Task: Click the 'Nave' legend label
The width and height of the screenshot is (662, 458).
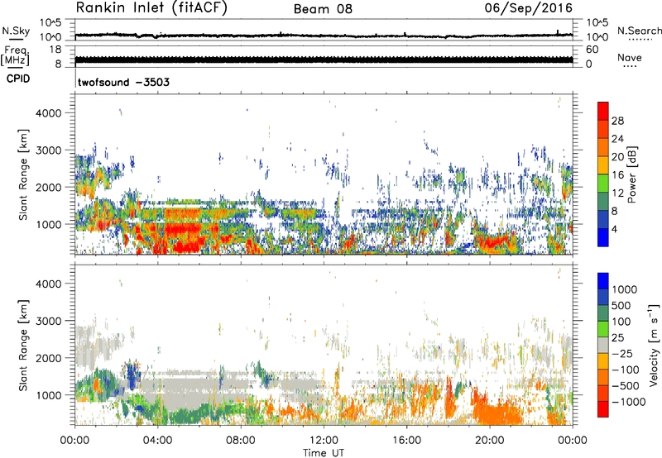Action: [x=630, y=57]
